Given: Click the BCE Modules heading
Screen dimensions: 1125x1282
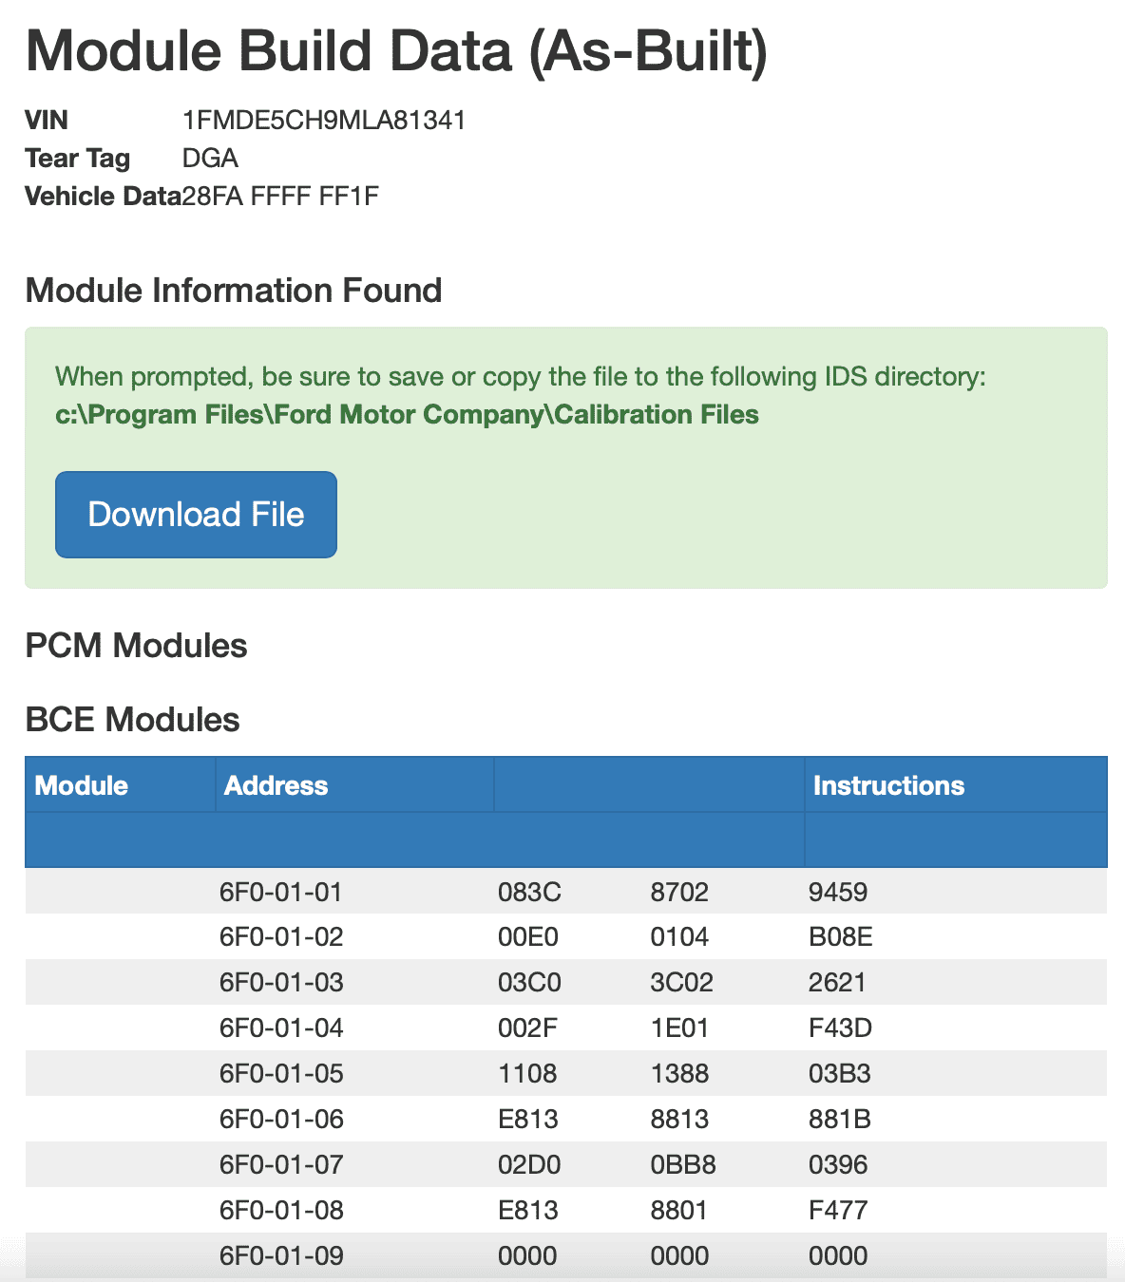Looking at the screenshot, I should point(132,720).
